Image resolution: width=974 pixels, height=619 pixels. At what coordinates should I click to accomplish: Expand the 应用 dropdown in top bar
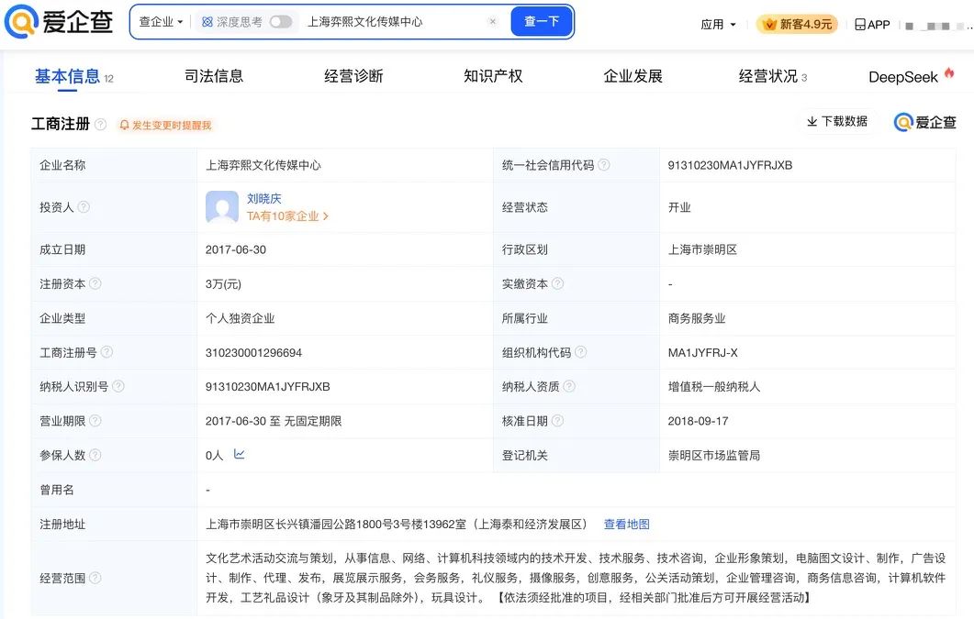pyautogui.click(x=718, y=24)
